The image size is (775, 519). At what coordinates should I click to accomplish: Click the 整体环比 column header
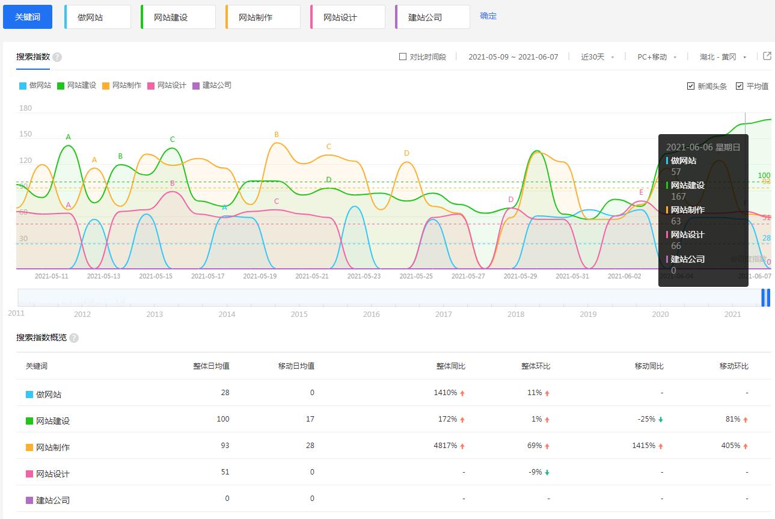coord(536,366)
